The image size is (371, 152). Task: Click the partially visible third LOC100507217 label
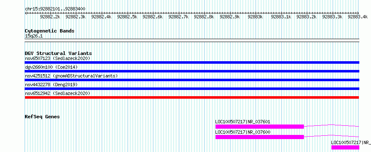pyautogui.click(x=351, y=142)
